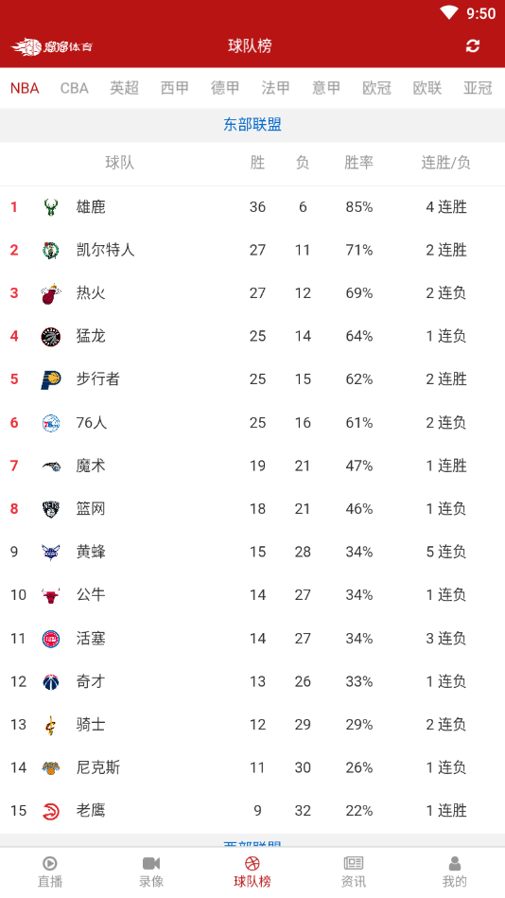Tap the 公牛 Bulls team logo
This screenshot has height=898, width=505.
point(51,595)
